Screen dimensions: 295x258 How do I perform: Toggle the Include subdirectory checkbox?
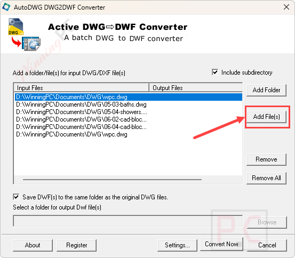(215, 72)
